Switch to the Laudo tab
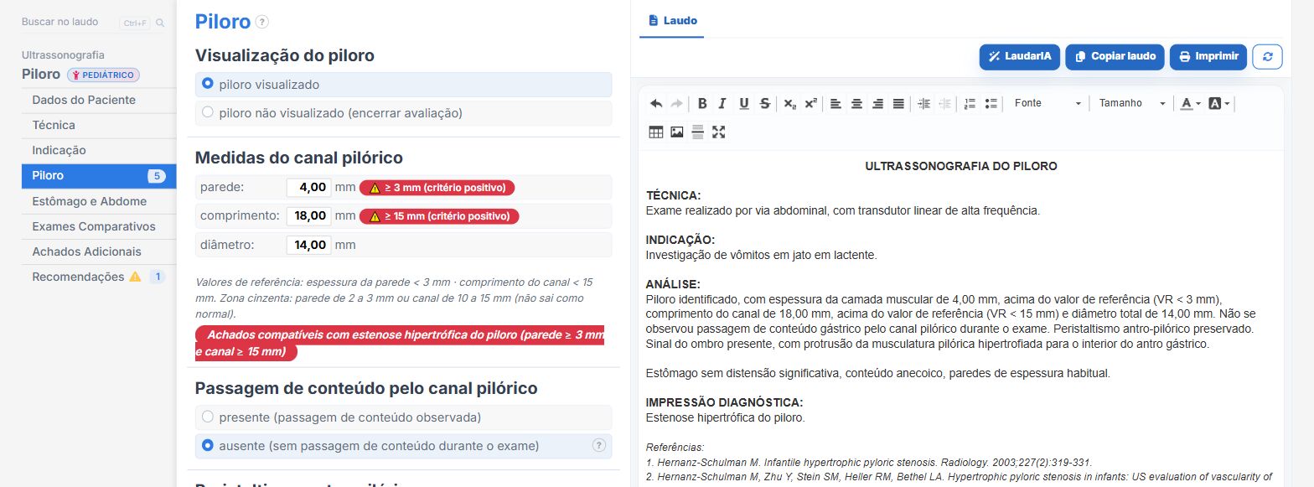 point(672,20)
